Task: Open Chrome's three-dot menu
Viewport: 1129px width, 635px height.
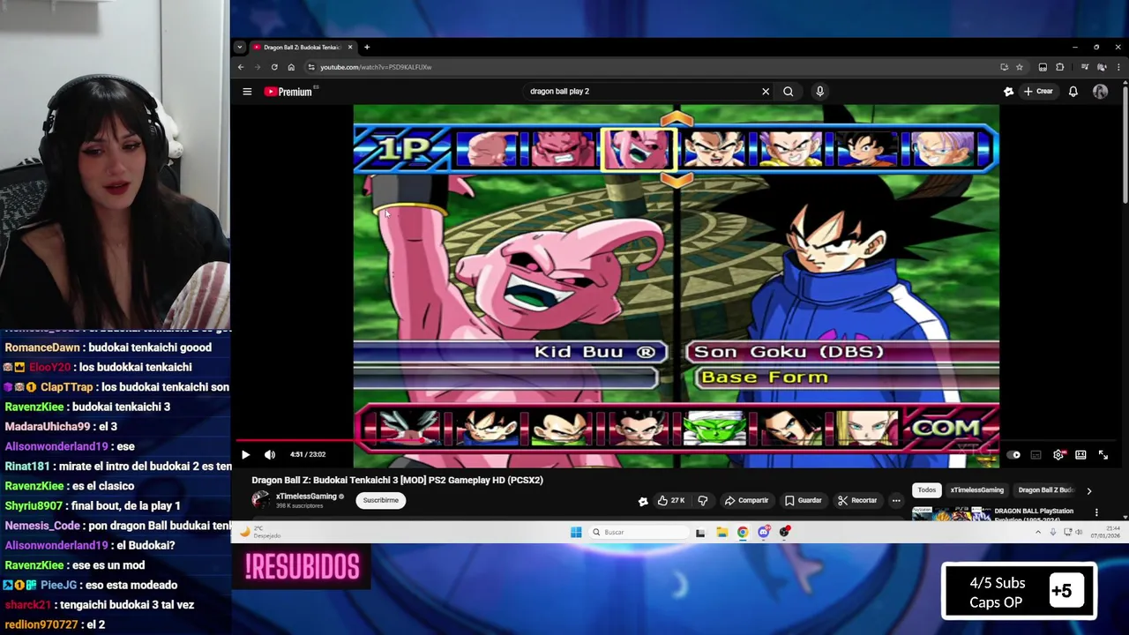Action: pyautogui.click(x=1118, y=67)
